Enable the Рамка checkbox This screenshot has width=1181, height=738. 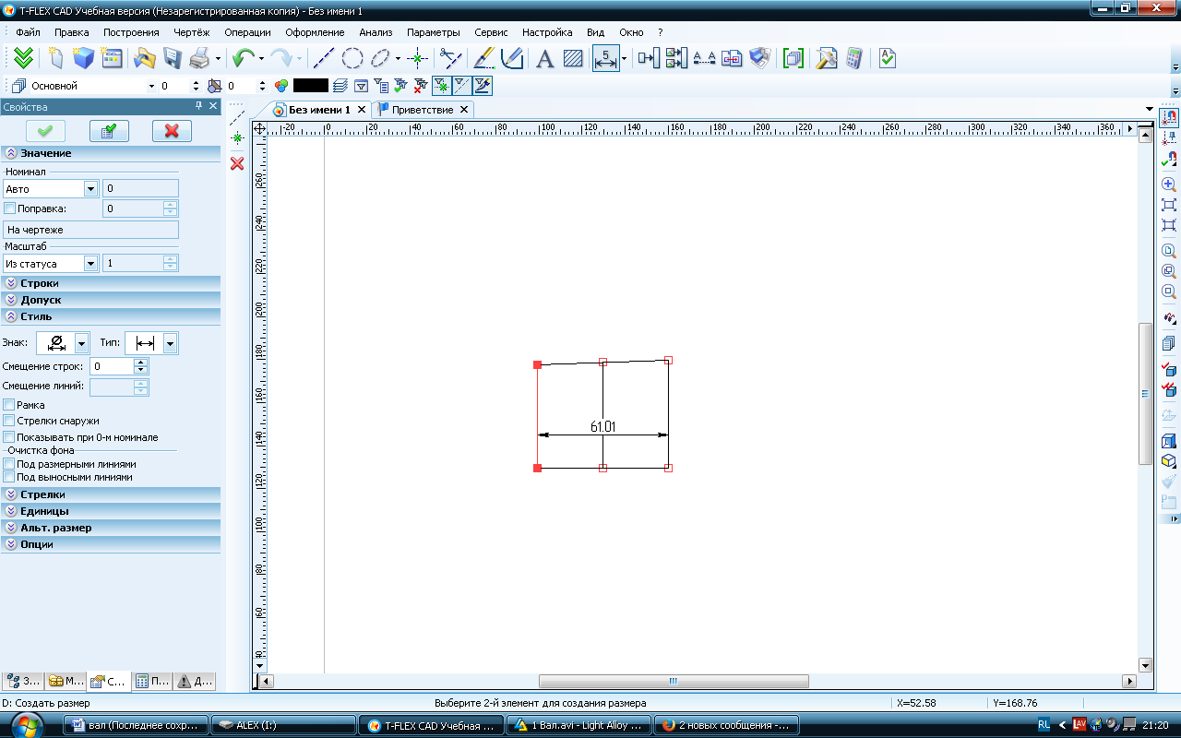click(9, 405)
